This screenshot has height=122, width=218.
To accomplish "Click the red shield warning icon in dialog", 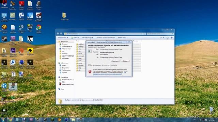I will 90,72.
